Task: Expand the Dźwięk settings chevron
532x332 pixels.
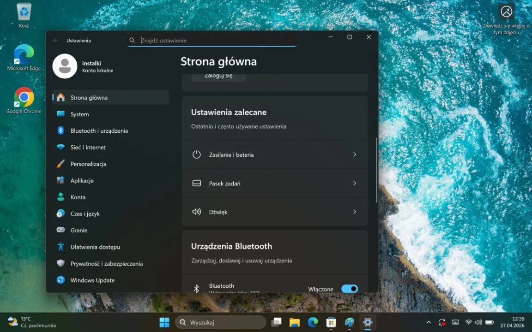Action: 355,212
